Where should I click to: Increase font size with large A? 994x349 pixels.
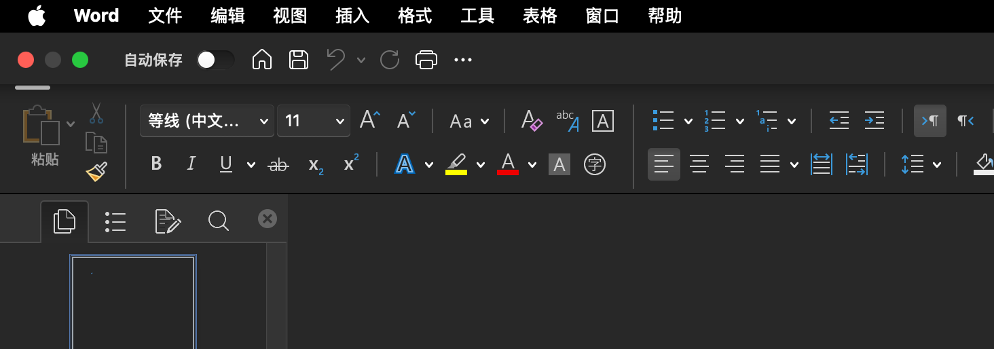coord(370,121)
